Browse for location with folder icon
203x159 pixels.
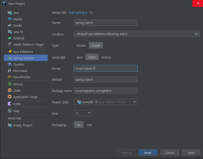point(196,34)
